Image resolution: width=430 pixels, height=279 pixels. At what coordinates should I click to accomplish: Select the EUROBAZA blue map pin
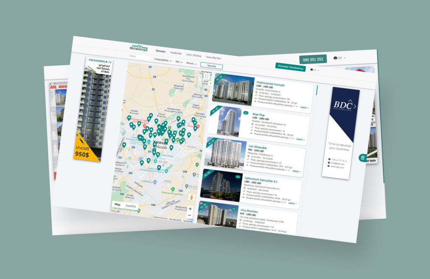pos(155,182)
